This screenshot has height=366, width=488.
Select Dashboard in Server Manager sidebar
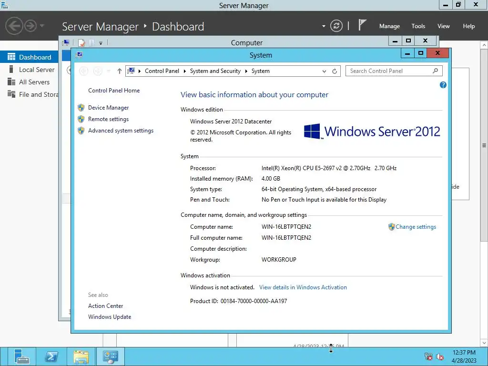[x=29, y=57]
